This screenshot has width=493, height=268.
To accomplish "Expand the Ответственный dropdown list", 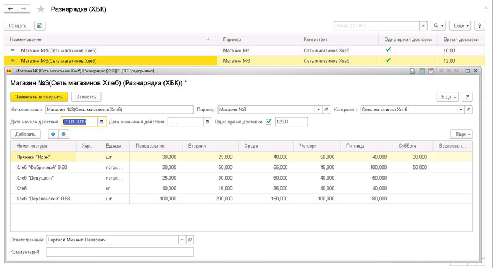I will pyautogui.click(x=182, y=240).
